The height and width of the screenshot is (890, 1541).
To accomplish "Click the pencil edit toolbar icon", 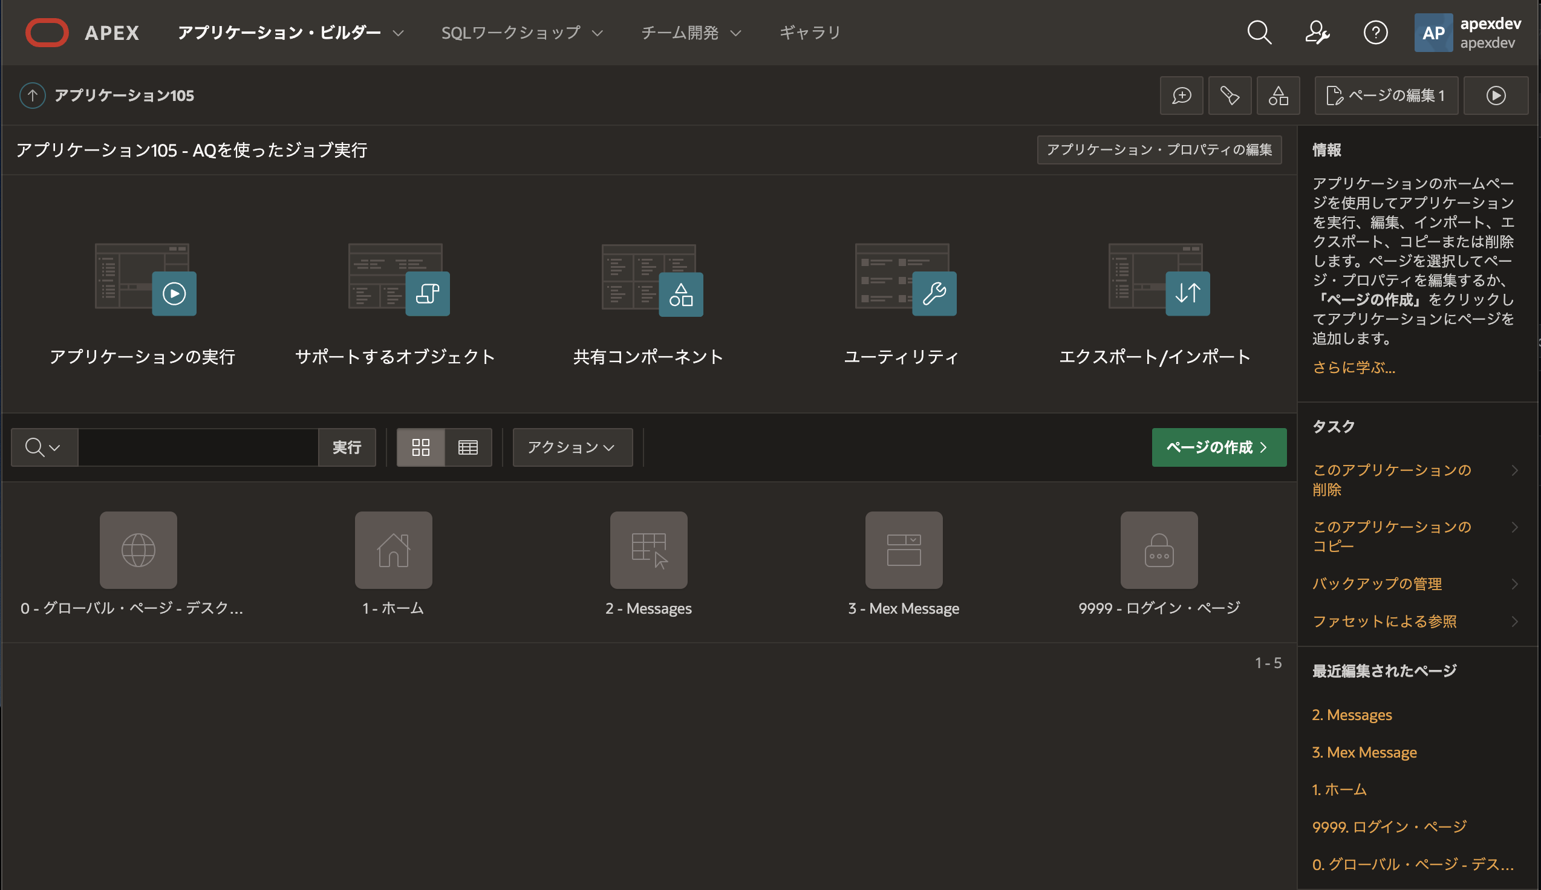I will (x=1230, y=96).
